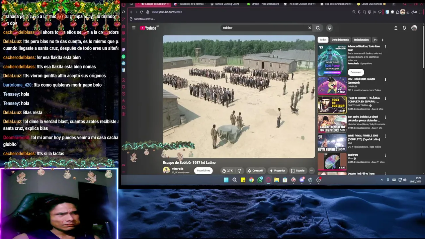
Task: Open the miraPelis channel name
Action: 178,169
